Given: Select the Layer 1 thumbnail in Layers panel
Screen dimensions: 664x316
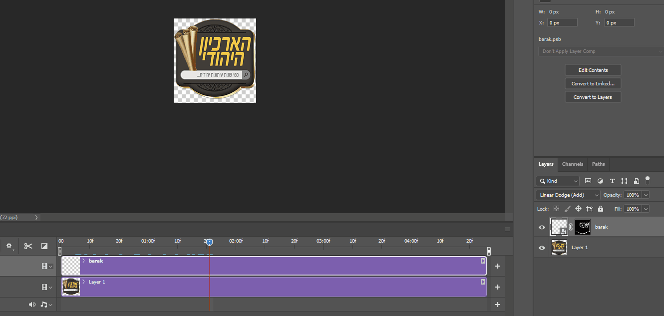Looking at the screenshot, I should (559, 248).
